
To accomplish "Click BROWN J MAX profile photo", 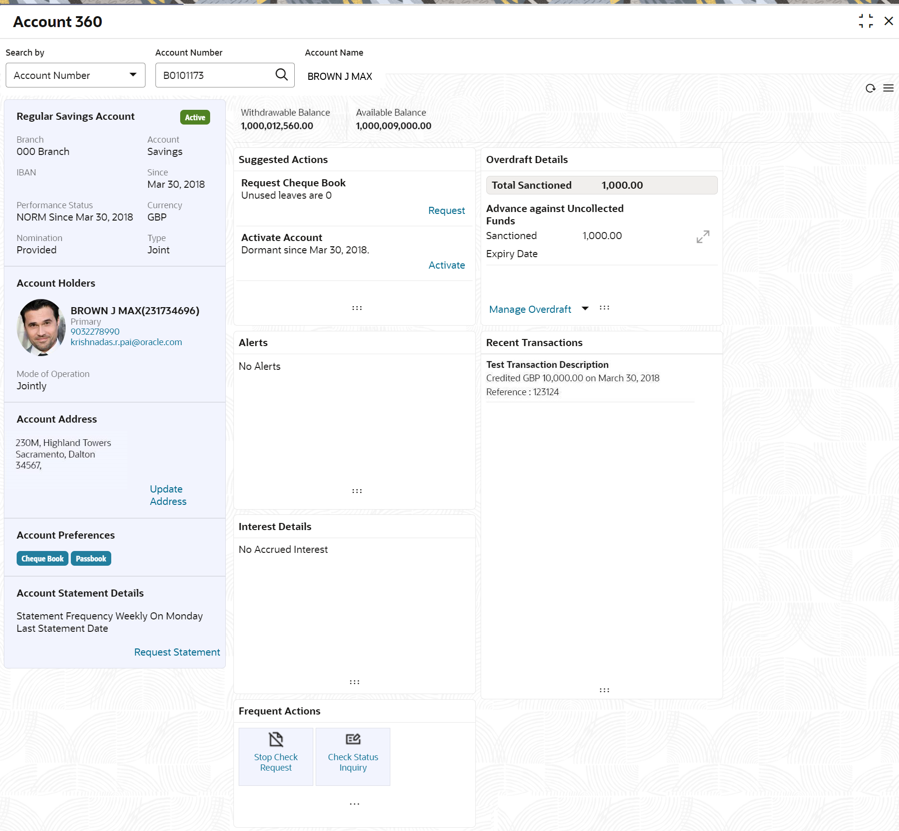I will coord(41,327).
